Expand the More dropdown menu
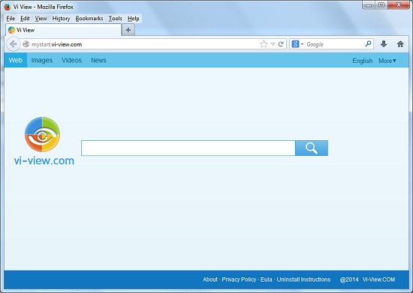413x293 pixels. tap(387, 61)
